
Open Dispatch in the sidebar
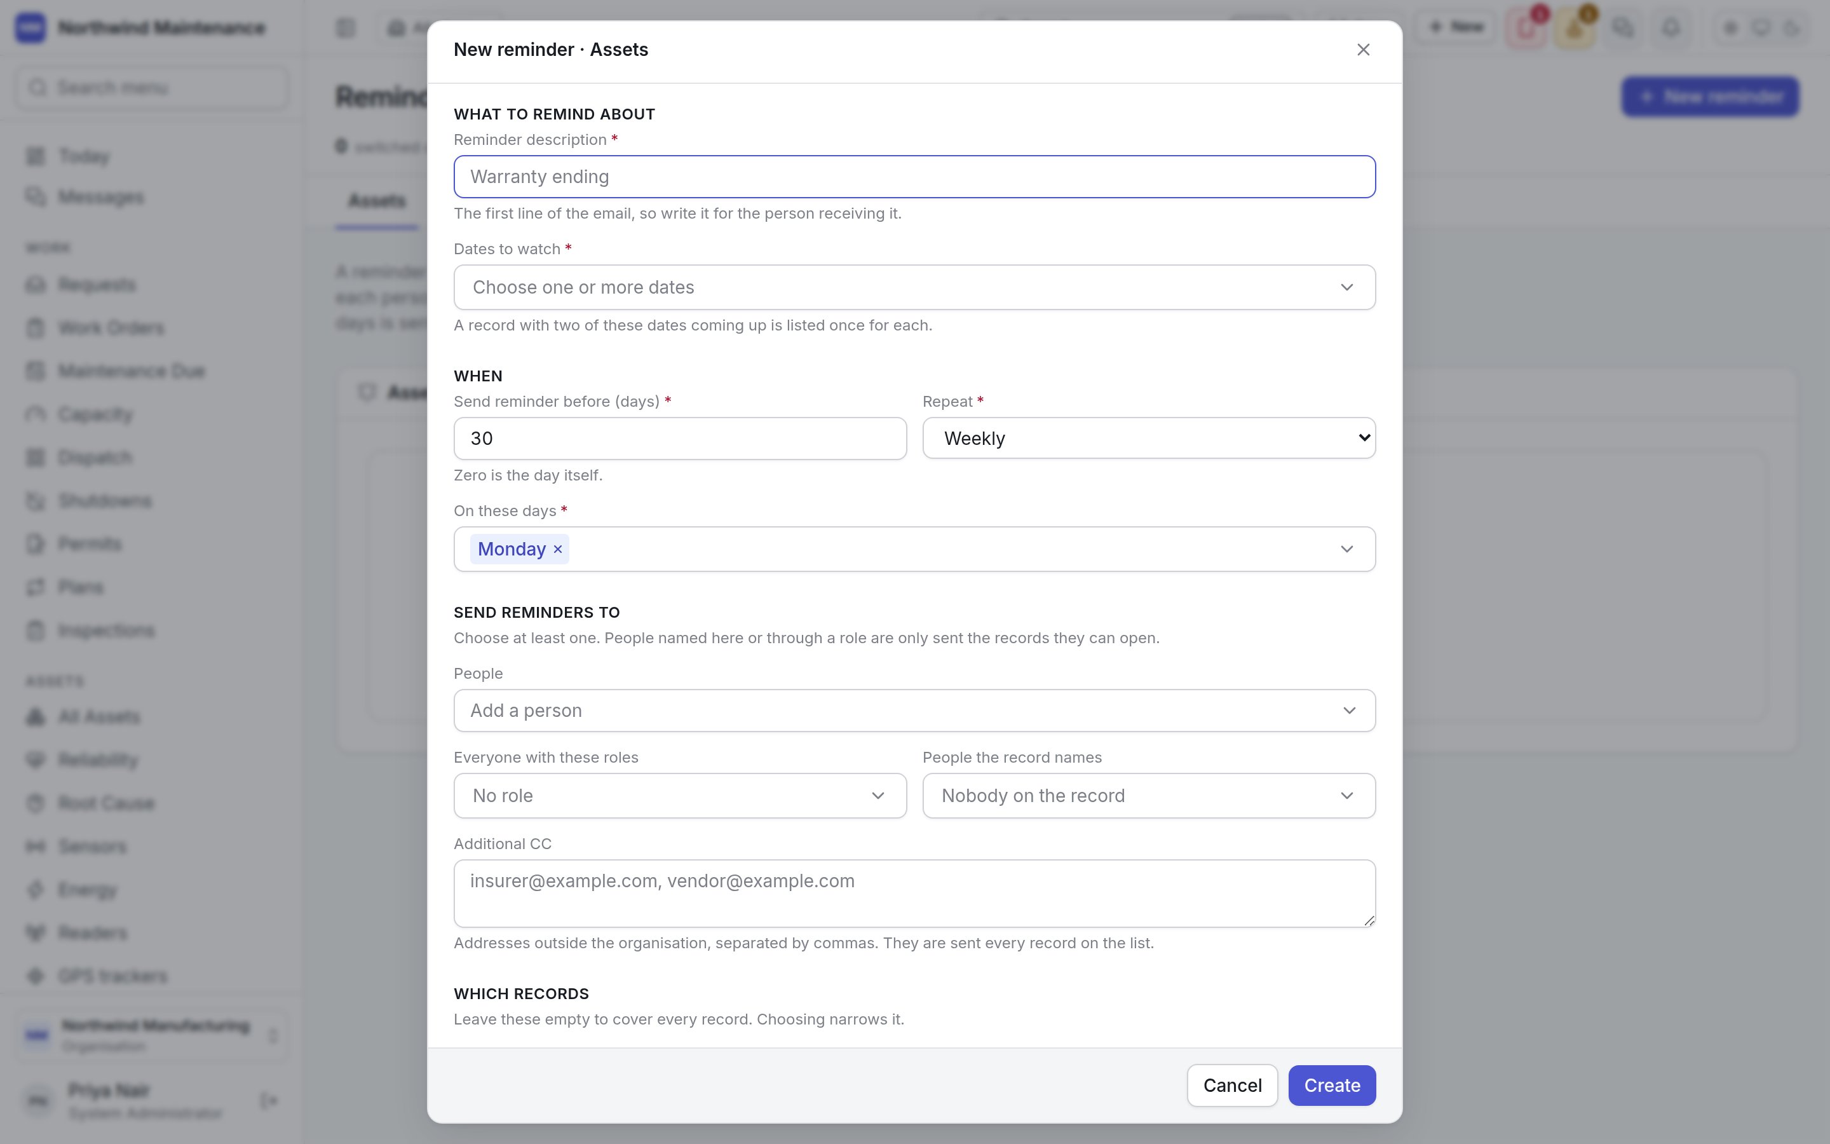pyautogui.click(x=151, y=458)
